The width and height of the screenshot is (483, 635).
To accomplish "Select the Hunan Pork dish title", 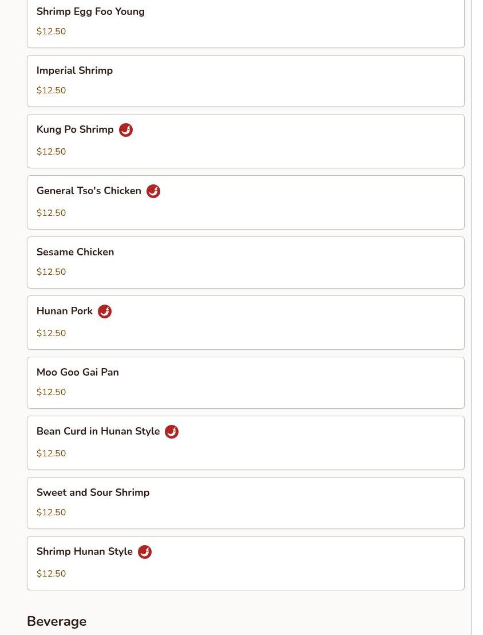I will tap(64, 311).
